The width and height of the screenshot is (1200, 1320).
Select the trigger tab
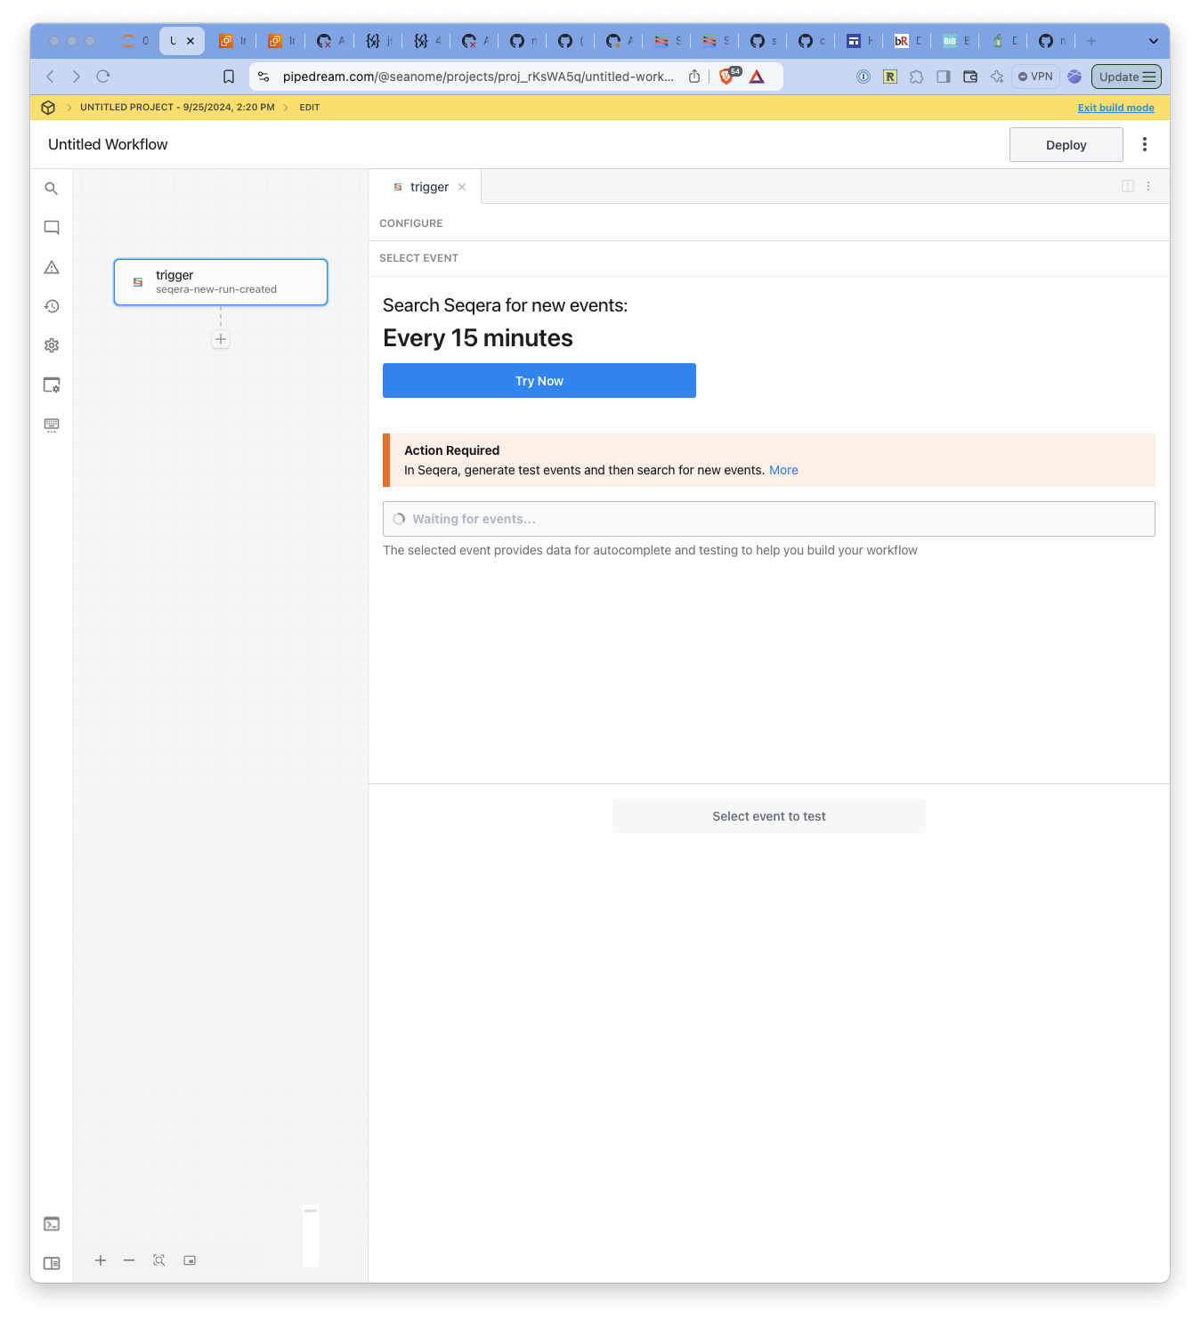point(428,186)
